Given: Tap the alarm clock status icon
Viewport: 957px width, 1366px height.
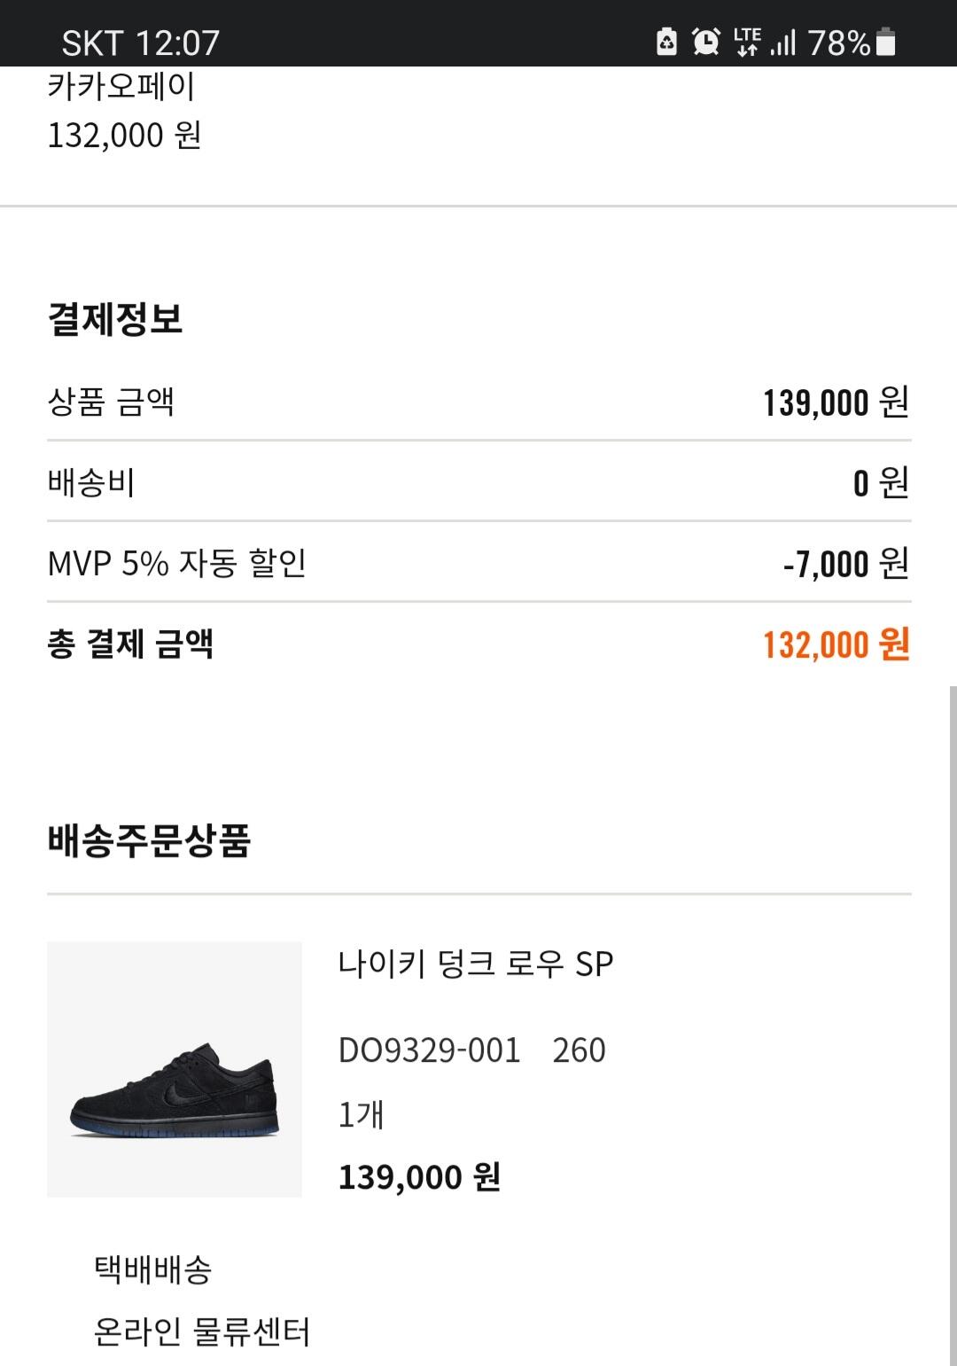Looking at the screenshot, I should (x=706, y=42).
